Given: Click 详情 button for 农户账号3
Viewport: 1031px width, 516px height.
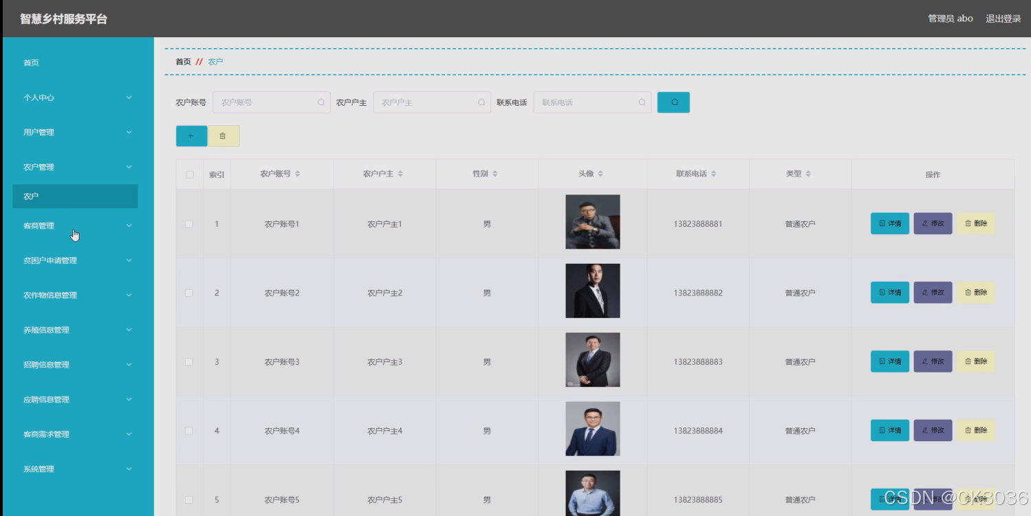Looking at the screenshot, I should click(x=890, y=361).
